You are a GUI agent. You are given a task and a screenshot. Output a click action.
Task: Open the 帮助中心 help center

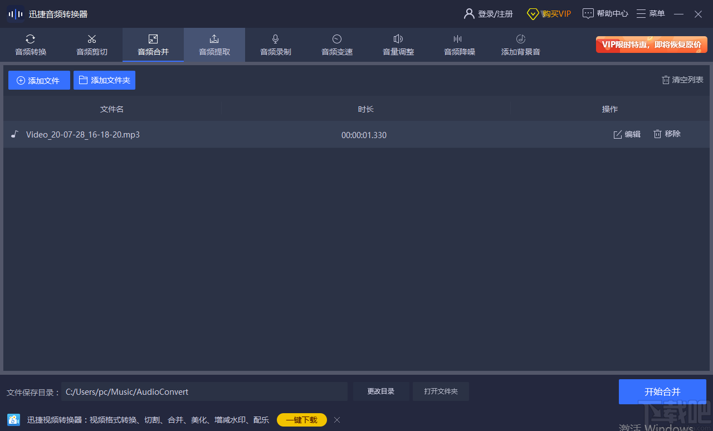(605, 14)
